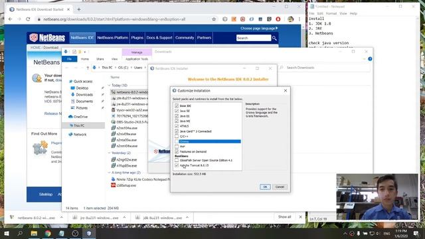Collapse A long time ago group
This screenshot has height=239, width=425.
[109, 173]
